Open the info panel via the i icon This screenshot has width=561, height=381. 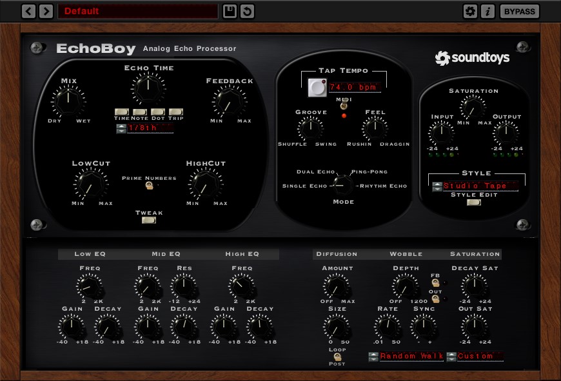pos(487,11)
